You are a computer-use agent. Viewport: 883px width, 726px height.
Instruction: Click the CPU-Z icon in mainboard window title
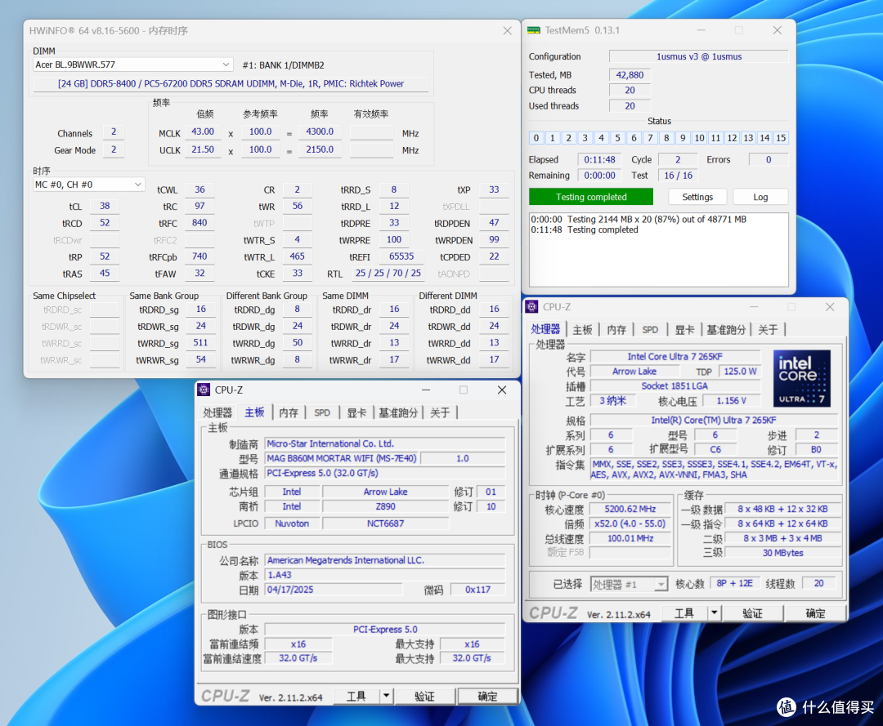(x=204, y=390)
